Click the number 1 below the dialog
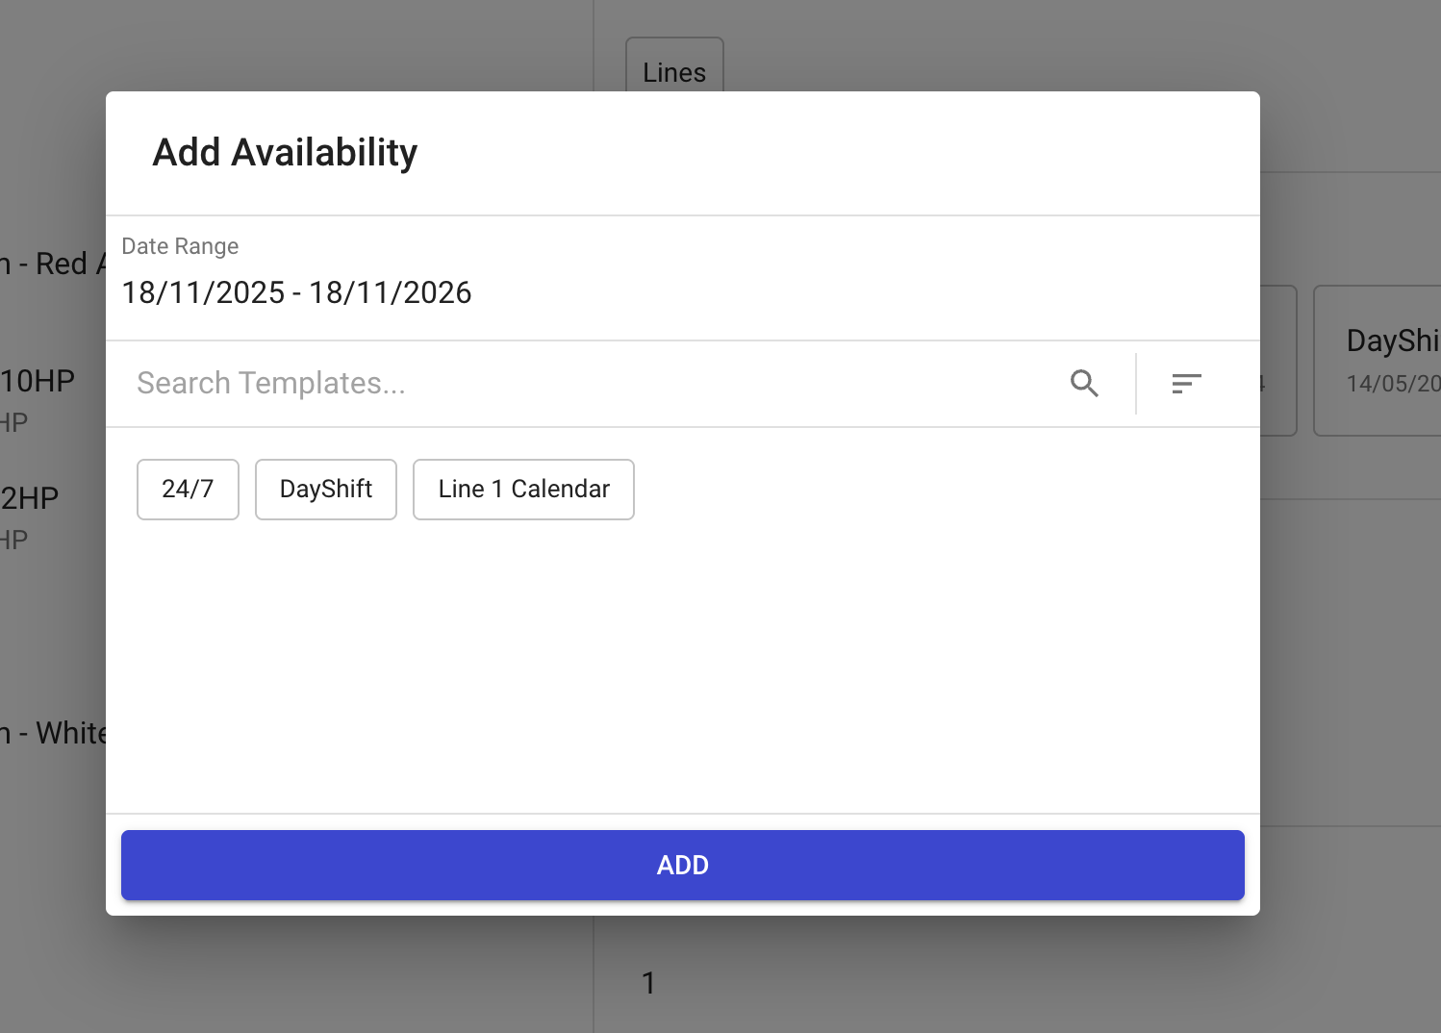The height and width of the screenshot is (1033, 1441). 648,983
